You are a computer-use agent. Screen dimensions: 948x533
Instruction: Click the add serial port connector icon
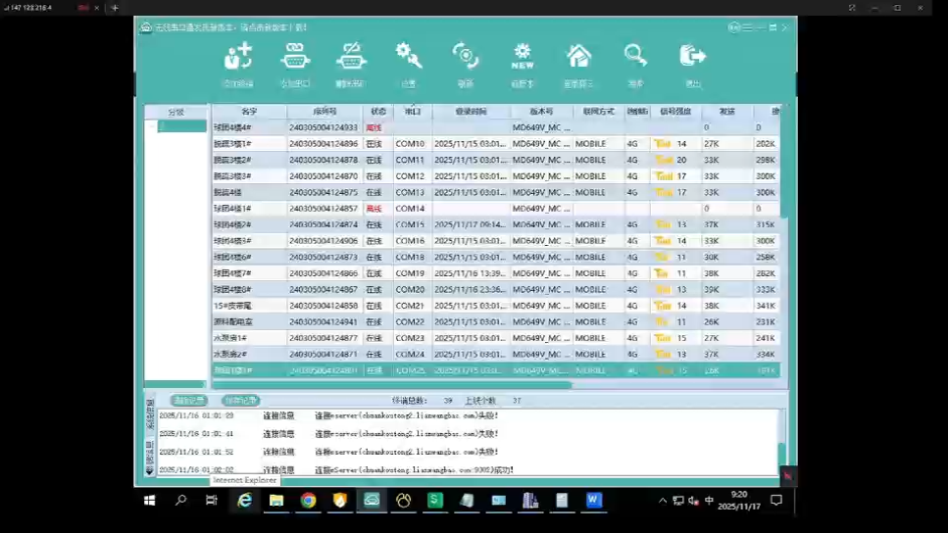(295, 56)
